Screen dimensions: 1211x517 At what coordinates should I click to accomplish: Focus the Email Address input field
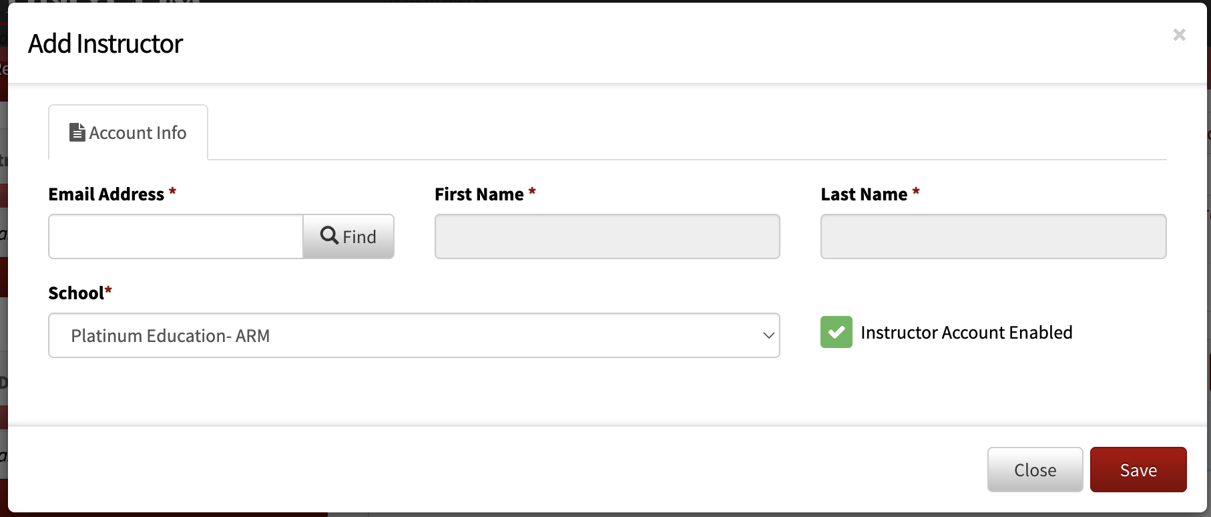[x=176, y=236]
